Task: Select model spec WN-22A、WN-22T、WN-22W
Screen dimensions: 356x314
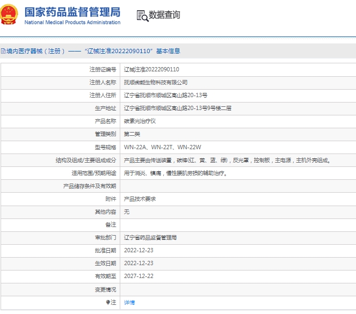Action: coord(162,147)
